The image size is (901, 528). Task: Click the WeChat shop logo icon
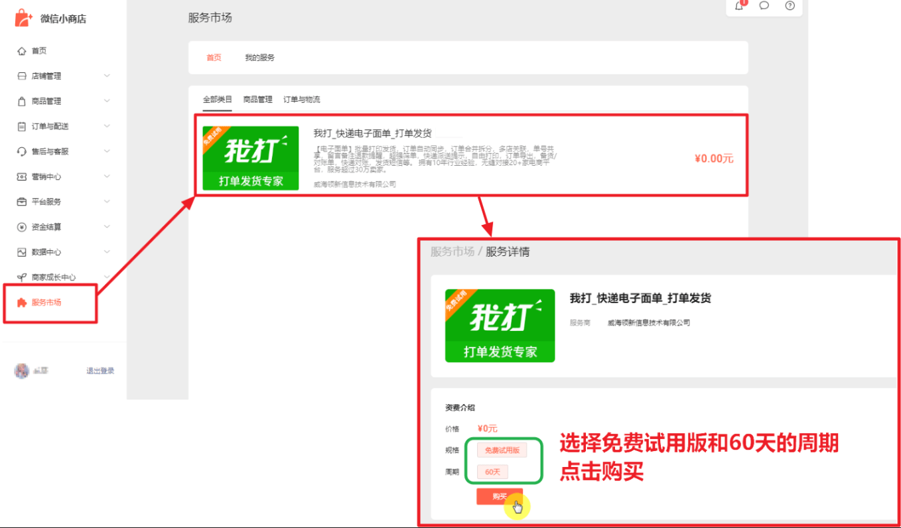pos(23,19)
